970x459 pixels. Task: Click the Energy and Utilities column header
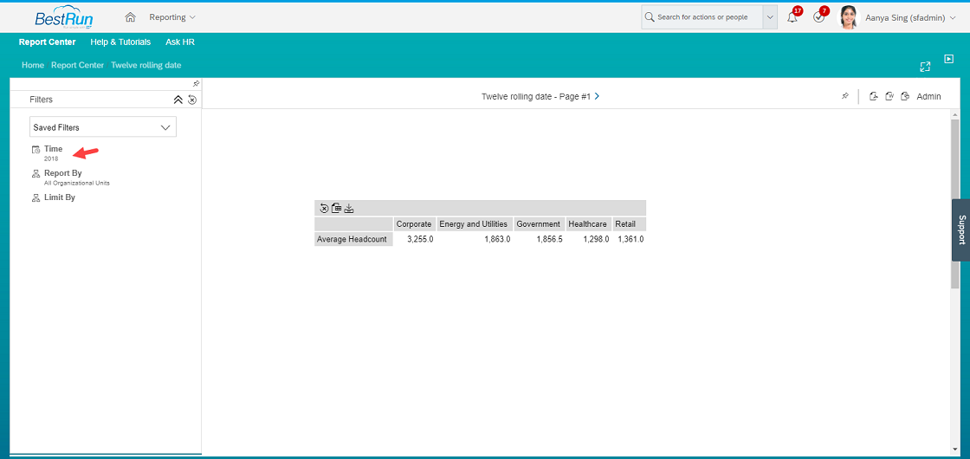point(474,224)
